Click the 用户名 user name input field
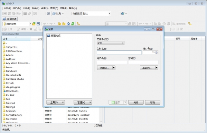Screen dimensions: 207x133 [x=112, y=62]
